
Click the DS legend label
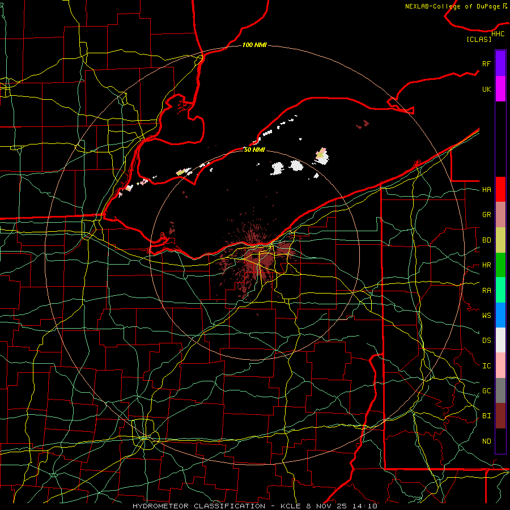point(486,341)
